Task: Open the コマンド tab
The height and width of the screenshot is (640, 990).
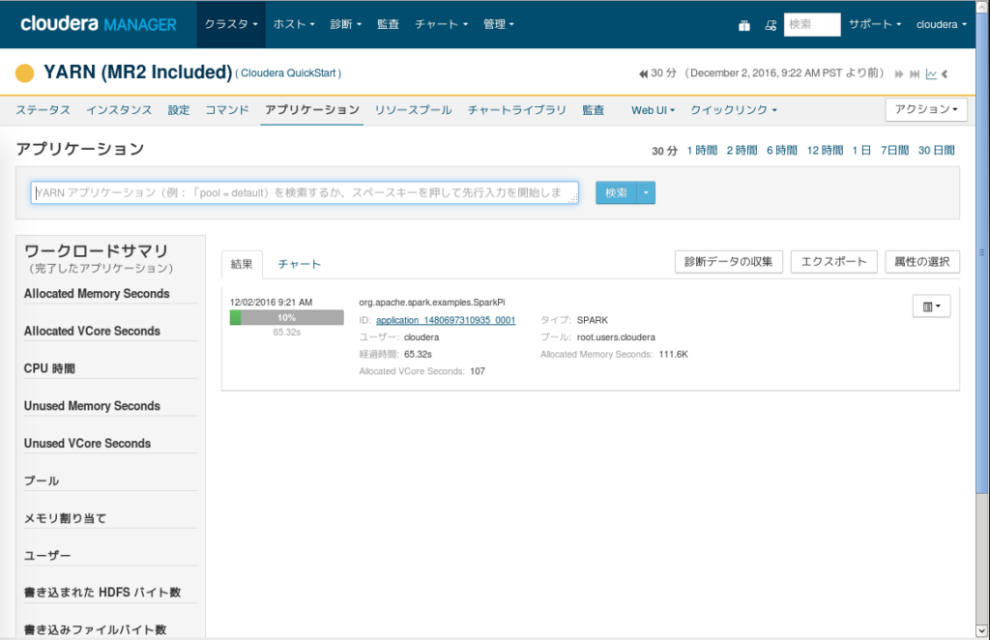Action: tap(226, 110)
